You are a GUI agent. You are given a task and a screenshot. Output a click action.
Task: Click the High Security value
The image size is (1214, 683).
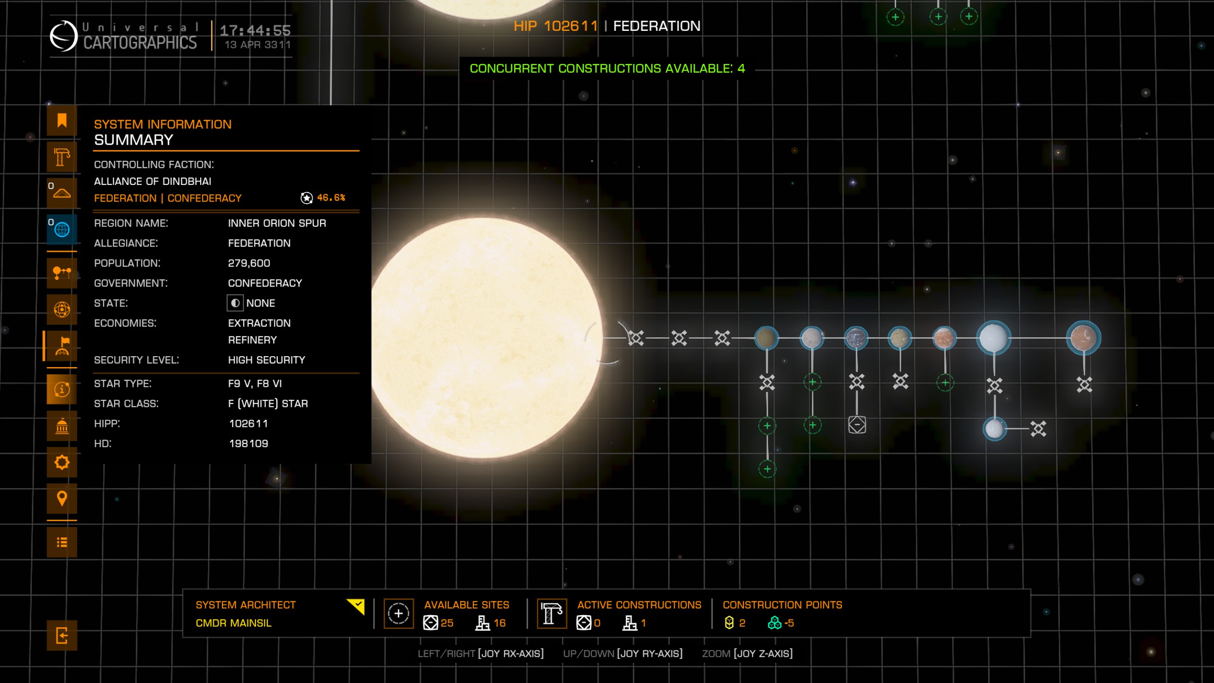coord(267,360)
